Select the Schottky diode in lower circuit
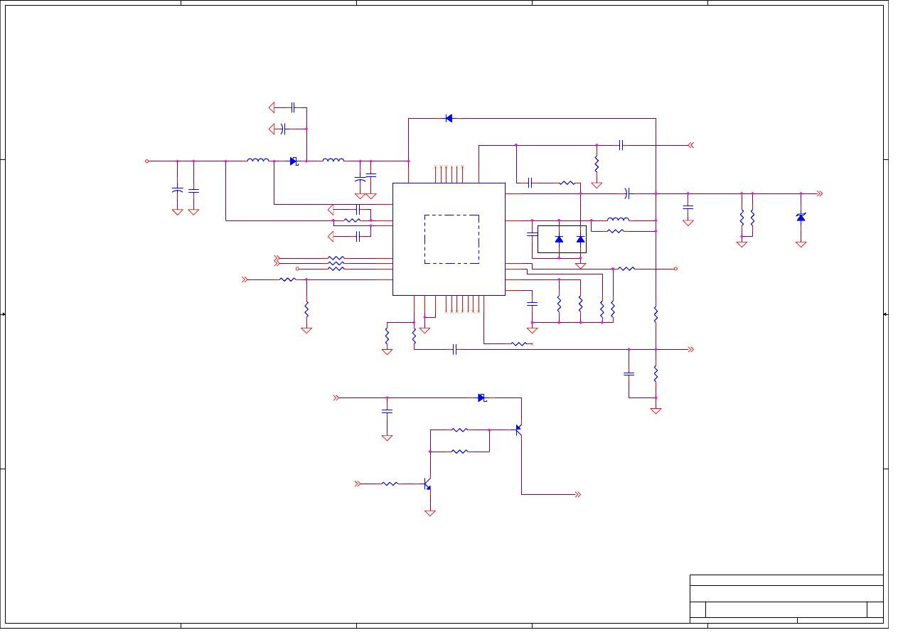The image size is (898, 635). 481,397
